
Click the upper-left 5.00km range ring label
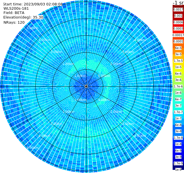(x=32, y=28)
